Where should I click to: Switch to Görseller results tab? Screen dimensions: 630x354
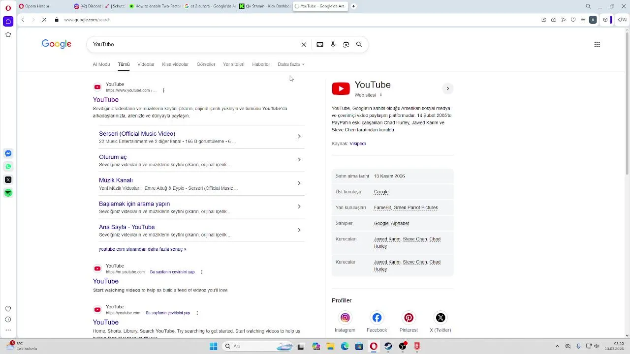206,64
